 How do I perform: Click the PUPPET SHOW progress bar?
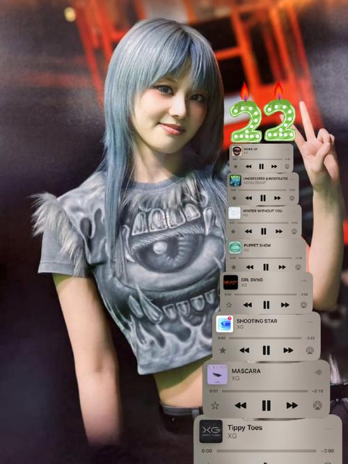pos(265,258)
